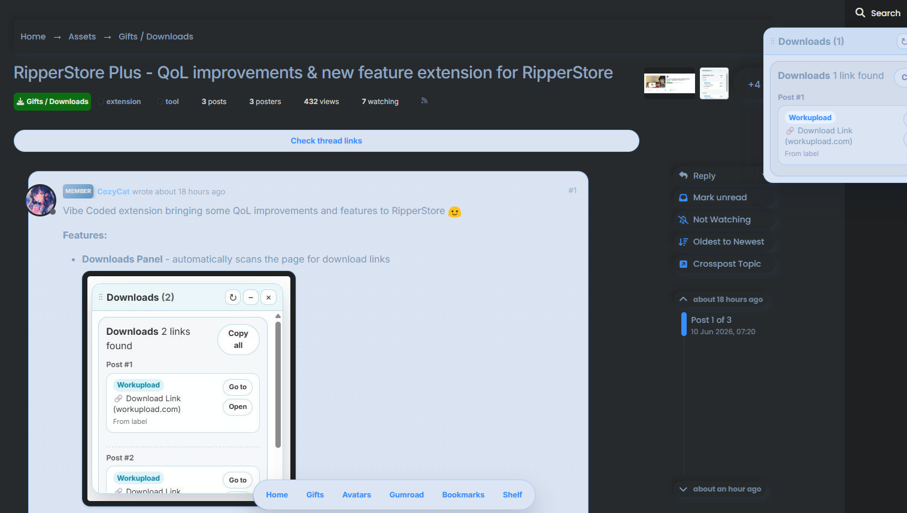Open CozyCat's username link
Image resolution: width=907 pixels, height=513 pixels.
pyautogui.click(x=113, y=191)
